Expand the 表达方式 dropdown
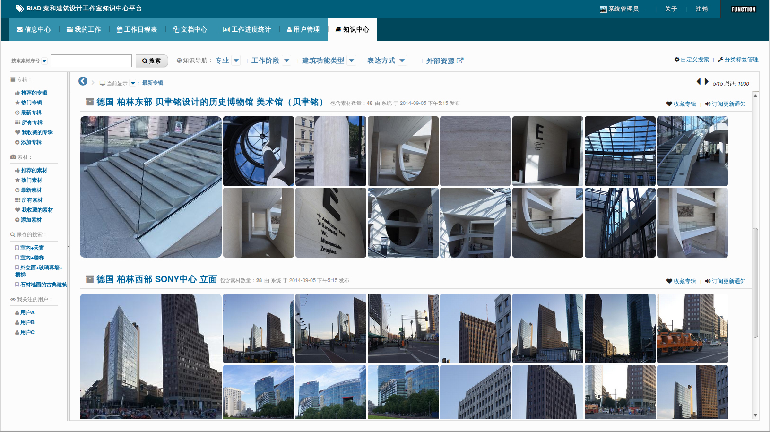The image size is (770, 432). tap(402, 60)
